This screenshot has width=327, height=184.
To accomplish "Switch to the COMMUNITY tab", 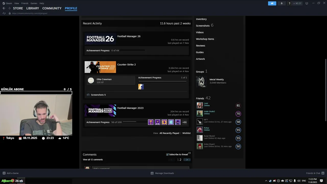I will 52,8.
